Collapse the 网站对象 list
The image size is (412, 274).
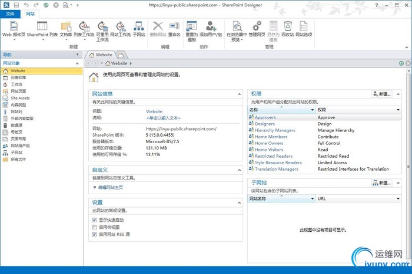pos(77,63)
